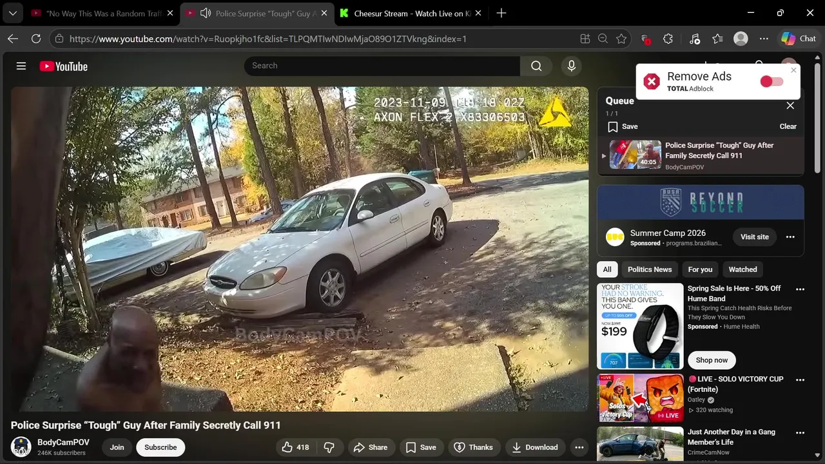This screenshot has width=825, height=464.
Task: Select the For you filter chip
Action: tap(700, 269)
